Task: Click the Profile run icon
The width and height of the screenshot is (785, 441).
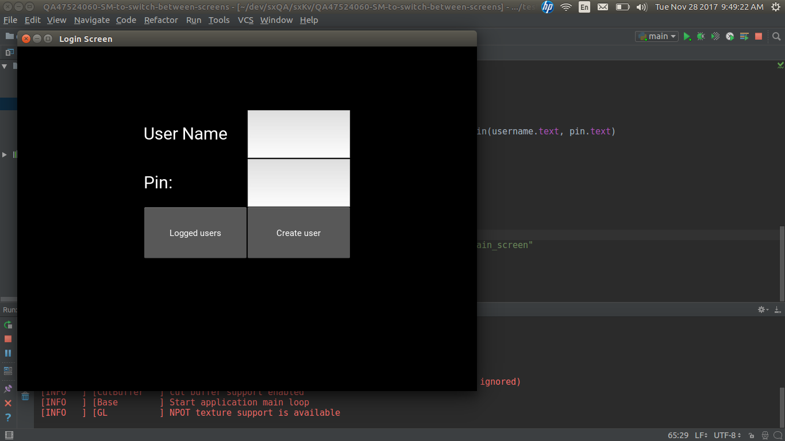Action: [730, 36]
